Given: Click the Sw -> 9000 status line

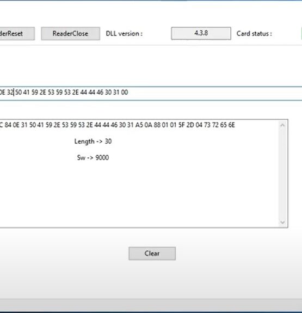Looking at the screenshot, I should click(93, 157).
